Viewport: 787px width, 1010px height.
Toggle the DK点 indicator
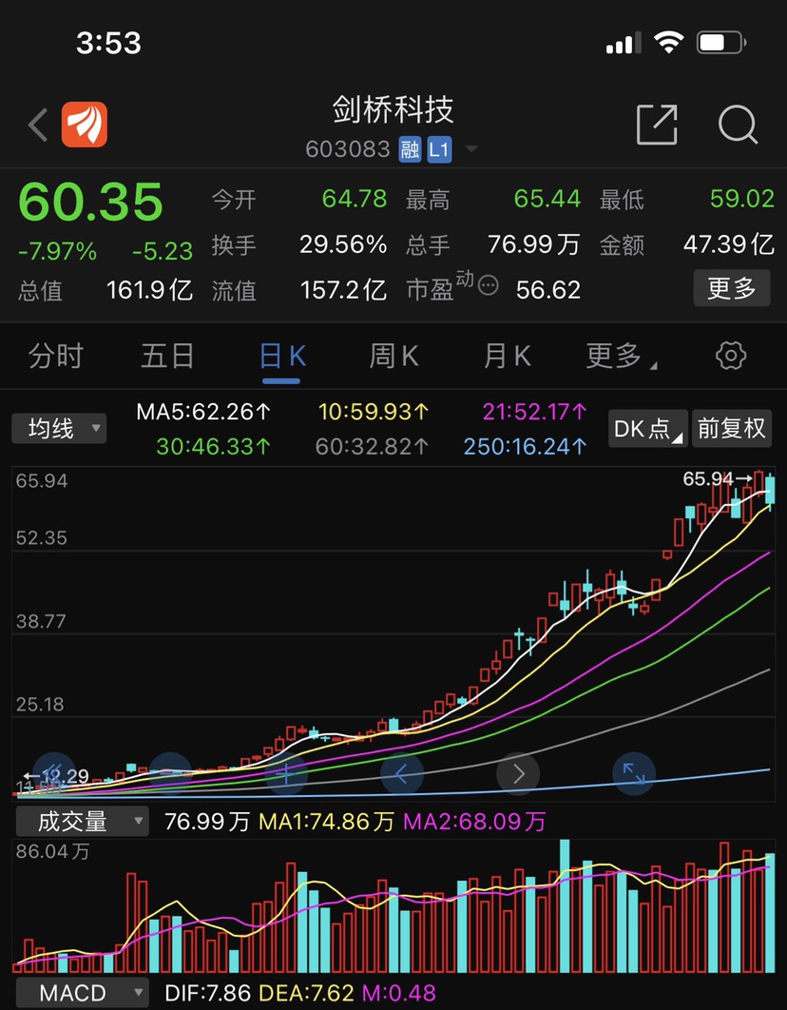tap(648, 429)
